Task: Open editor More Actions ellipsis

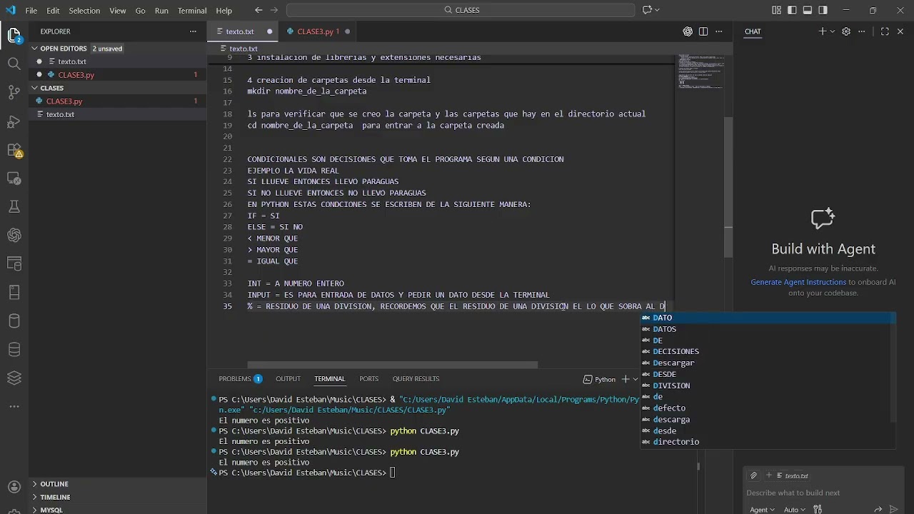Action: pos(718,31)
